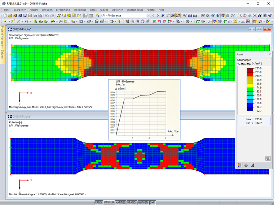Click isometric wireframe cube view icon
The image size is (274, 205).
[143, 22]
